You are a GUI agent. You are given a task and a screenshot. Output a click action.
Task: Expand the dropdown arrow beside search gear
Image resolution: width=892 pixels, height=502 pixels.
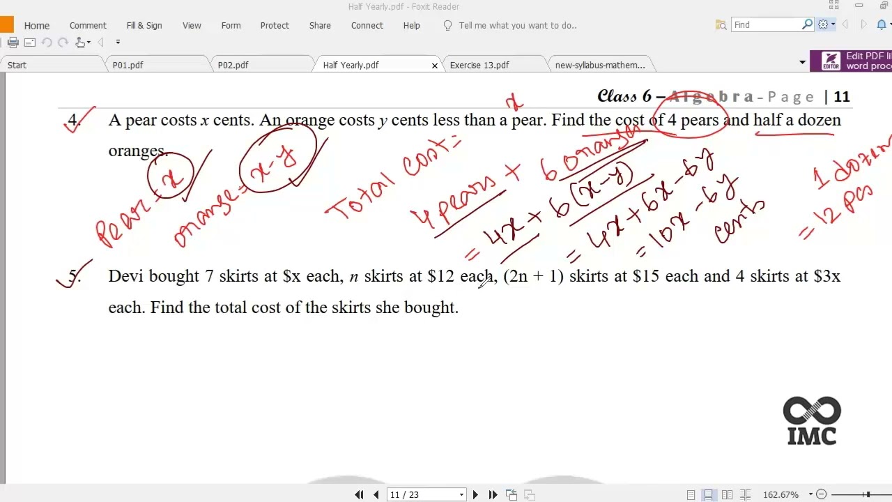(x=833, y=25)
